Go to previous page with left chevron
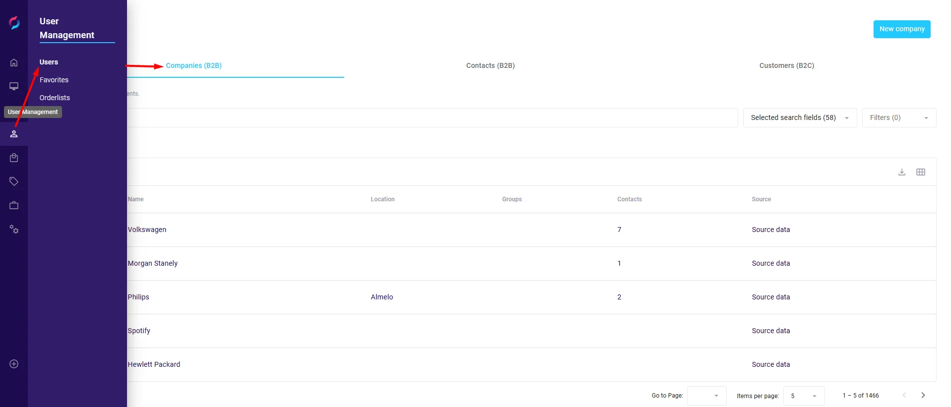Image resolution: width=951 pixels, height=407 pixels. tap(904, 395)
